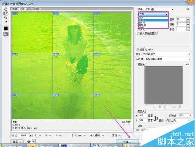
Task: Toggle the convert to sRGB checkbox
Action: [x=138, y=50]
